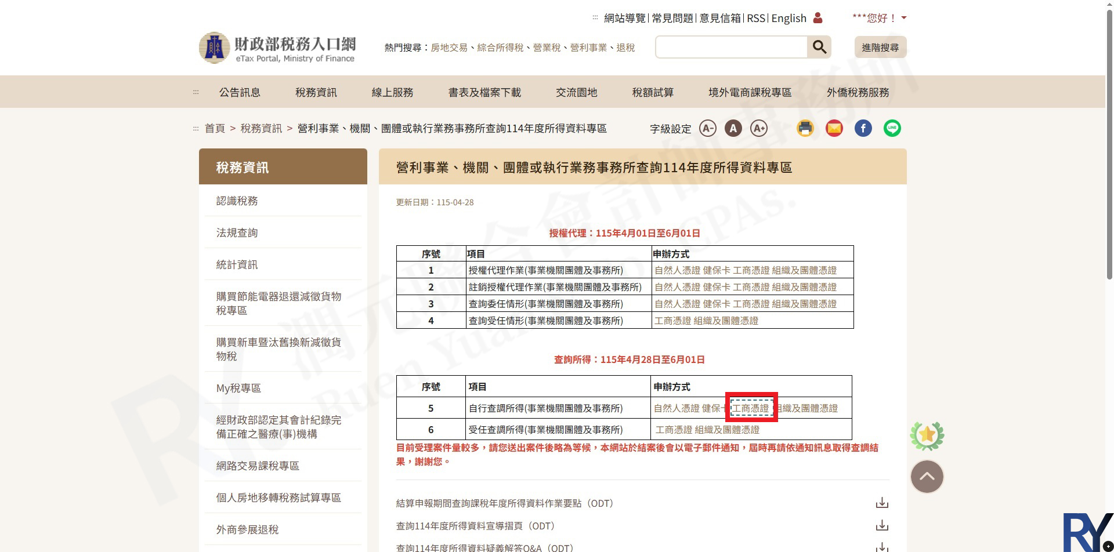Viewport: 1114px width, 552px height.
Task: Share page on Facebook icon
Action: tap(863, 128)
